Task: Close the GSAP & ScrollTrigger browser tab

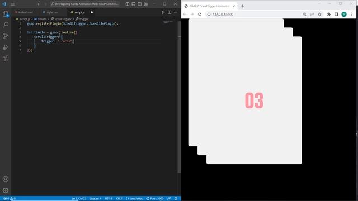Action: [234, 6]
